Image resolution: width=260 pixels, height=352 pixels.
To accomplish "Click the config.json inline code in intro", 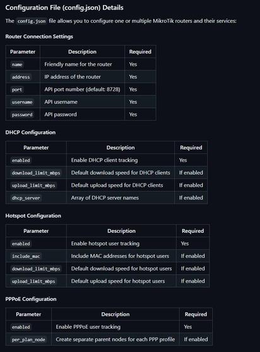I will 32,21.
